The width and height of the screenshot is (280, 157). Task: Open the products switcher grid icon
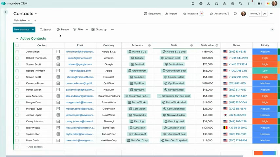click(x=260, y=3)
